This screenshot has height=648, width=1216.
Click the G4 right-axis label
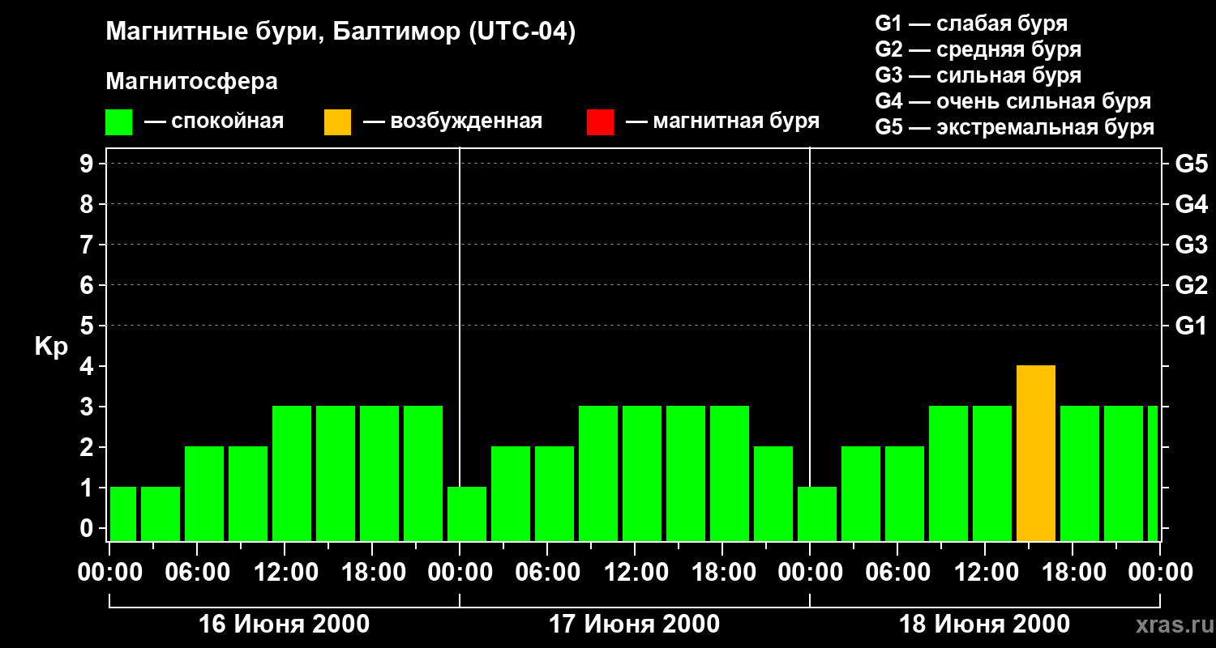1191,204
